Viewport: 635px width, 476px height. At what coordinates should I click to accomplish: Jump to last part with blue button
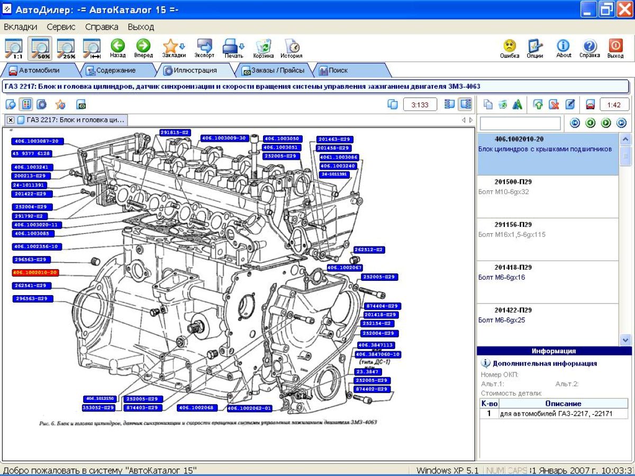coord(621,123)
